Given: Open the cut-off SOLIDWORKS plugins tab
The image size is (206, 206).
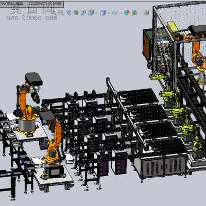Looking at the screenshot, I should [x=13, y=4].
